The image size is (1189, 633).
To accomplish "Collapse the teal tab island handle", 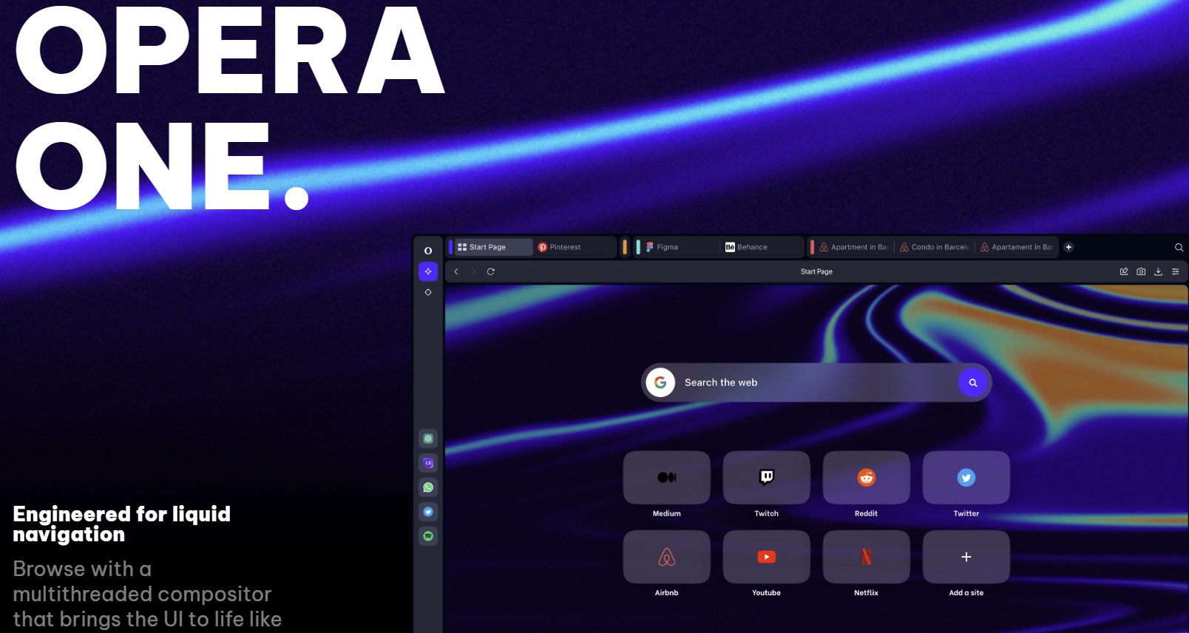I will (638, 247).
